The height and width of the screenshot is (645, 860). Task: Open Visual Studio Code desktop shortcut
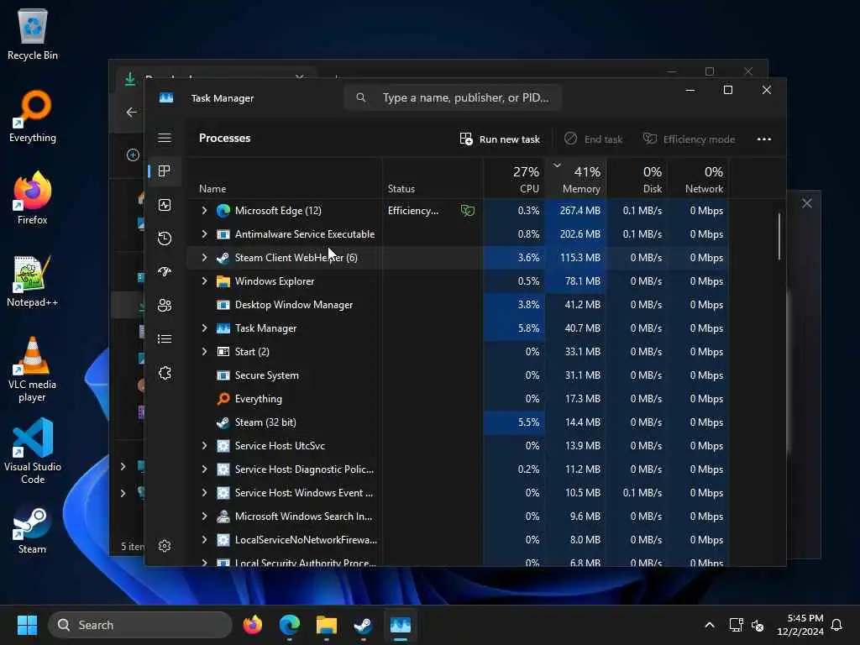coord(33,451)
